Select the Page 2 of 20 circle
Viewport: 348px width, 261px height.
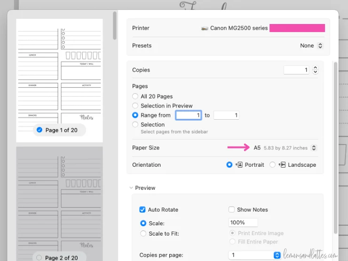point(39,258)
